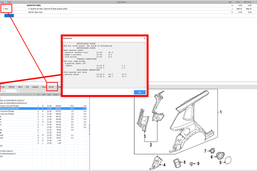Select callout number 5 fuel door part
The width and height of the screenshot is (257, 171).
(x=221, y=162)
